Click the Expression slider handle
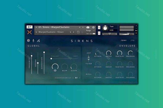This screenshot has height=108, width=163. pos(44,52)
